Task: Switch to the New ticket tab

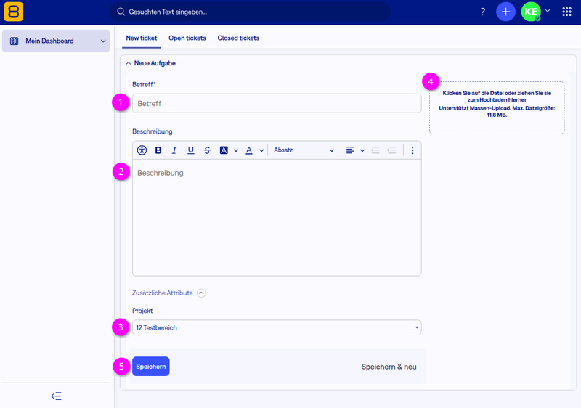Action: (141, 38)
